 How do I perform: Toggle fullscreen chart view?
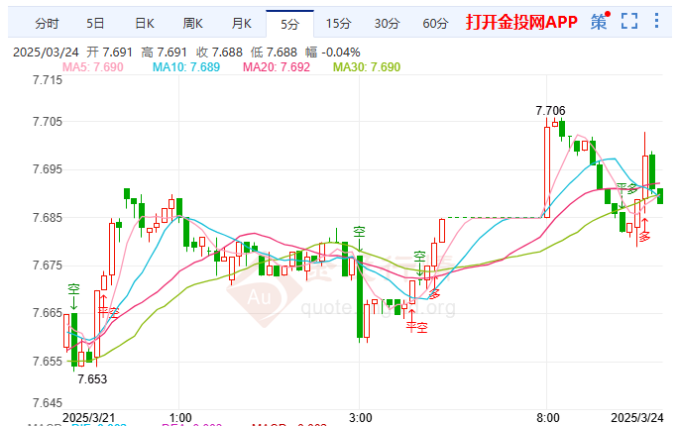(629, 21)
